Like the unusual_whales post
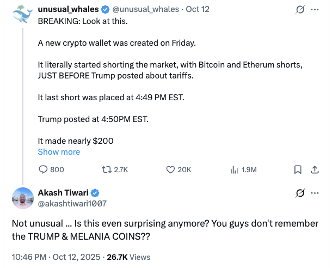The width and height of the screenshot is (332, 268). pyautogui.click(x=170, y=169)
